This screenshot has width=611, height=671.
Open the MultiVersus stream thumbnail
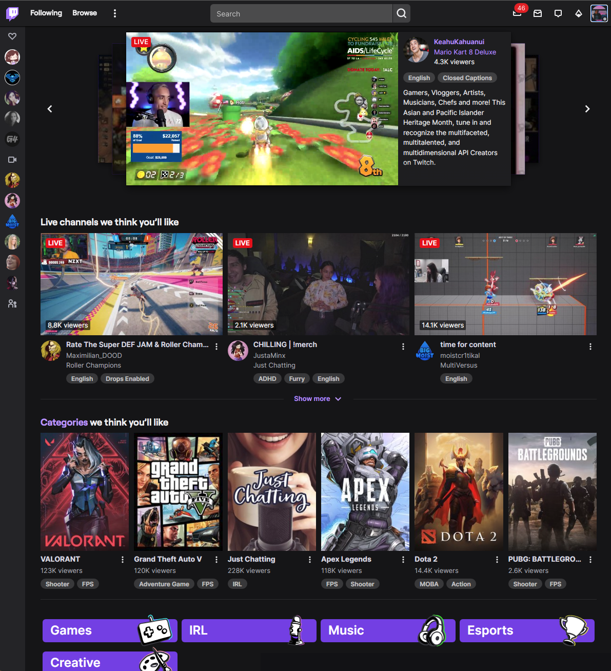point(505,284)
